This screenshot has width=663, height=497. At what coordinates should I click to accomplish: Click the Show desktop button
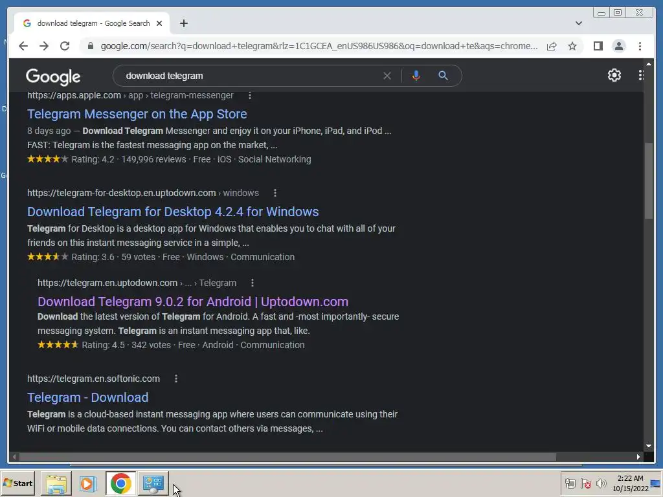pyautogui.click(x=656, y=483)
